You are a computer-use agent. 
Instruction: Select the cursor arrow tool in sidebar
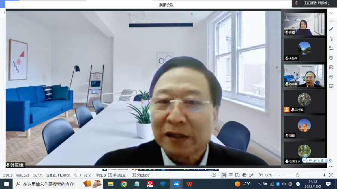[x=331, y=38]
